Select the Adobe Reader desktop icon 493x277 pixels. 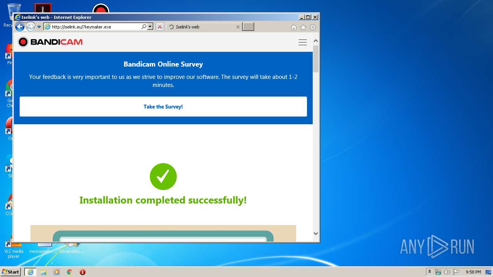43,8
